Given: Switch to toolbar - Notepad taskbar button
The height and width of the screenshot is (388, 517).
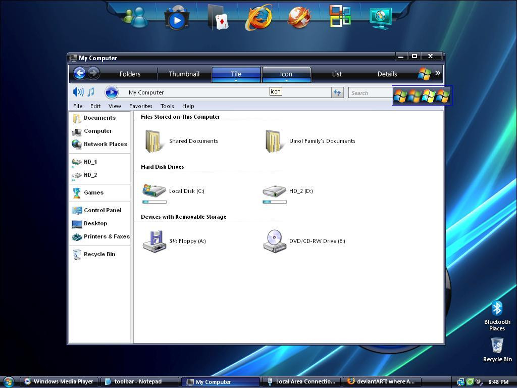Looking at the screenshot, I should click(140, 382).
